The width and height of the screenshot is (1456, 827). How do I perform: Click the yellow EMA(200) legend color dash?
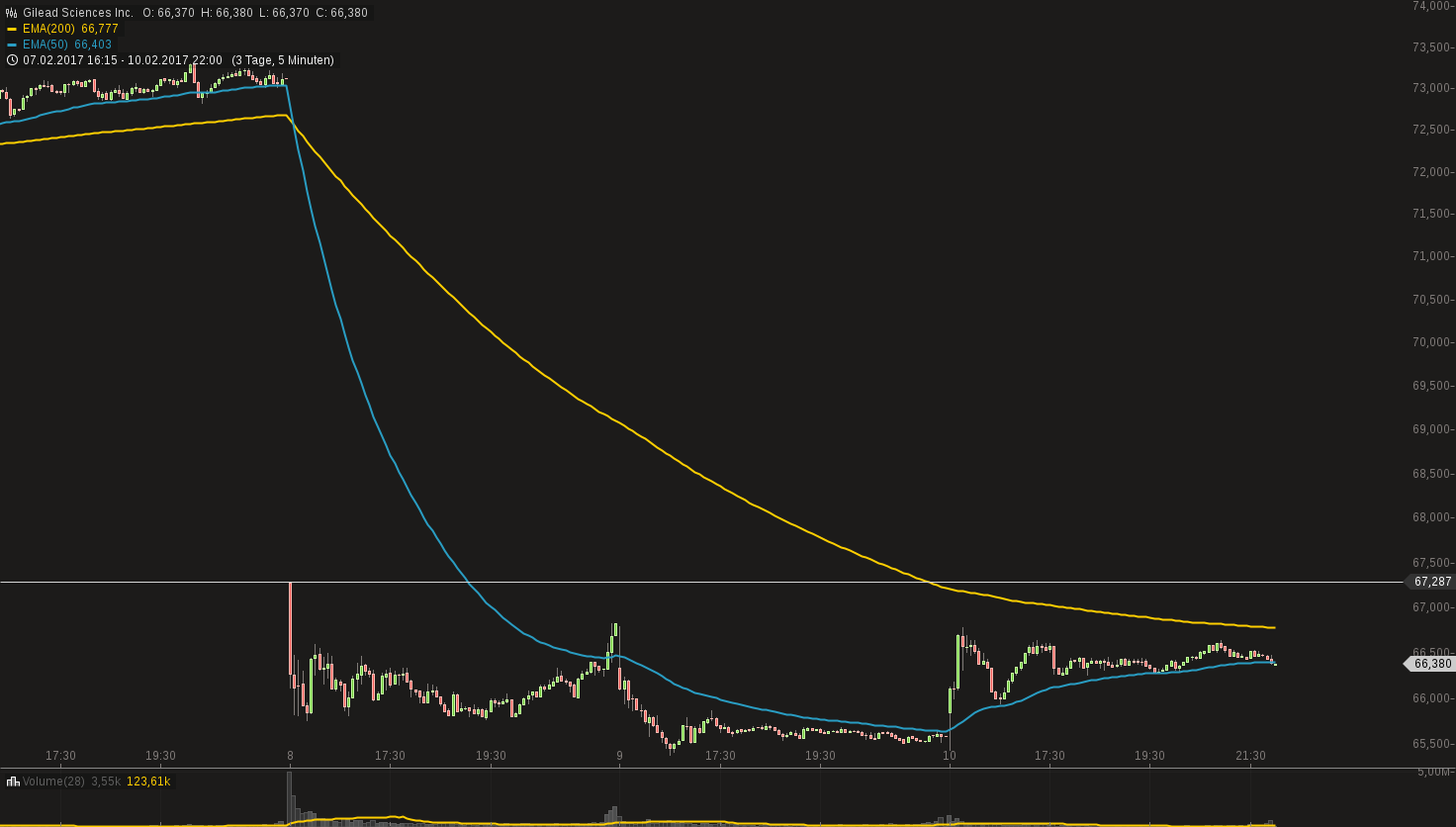pyautogui.click(x=12, y=29)
